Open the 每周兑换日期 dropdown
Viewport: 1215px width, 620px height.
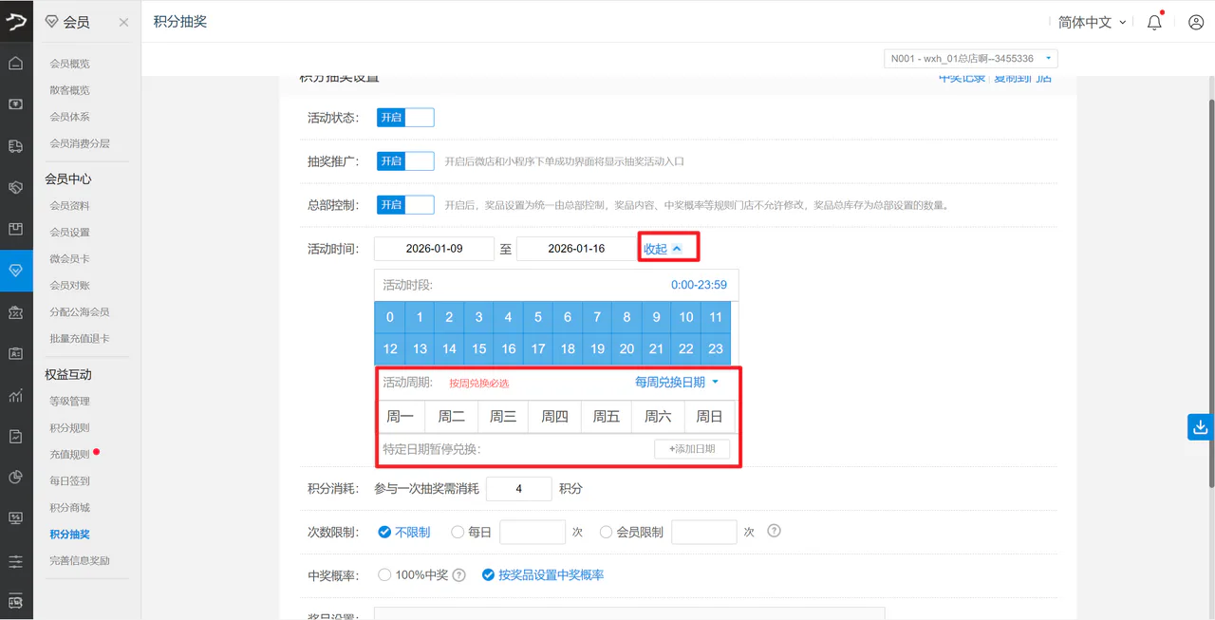point(677,382)
